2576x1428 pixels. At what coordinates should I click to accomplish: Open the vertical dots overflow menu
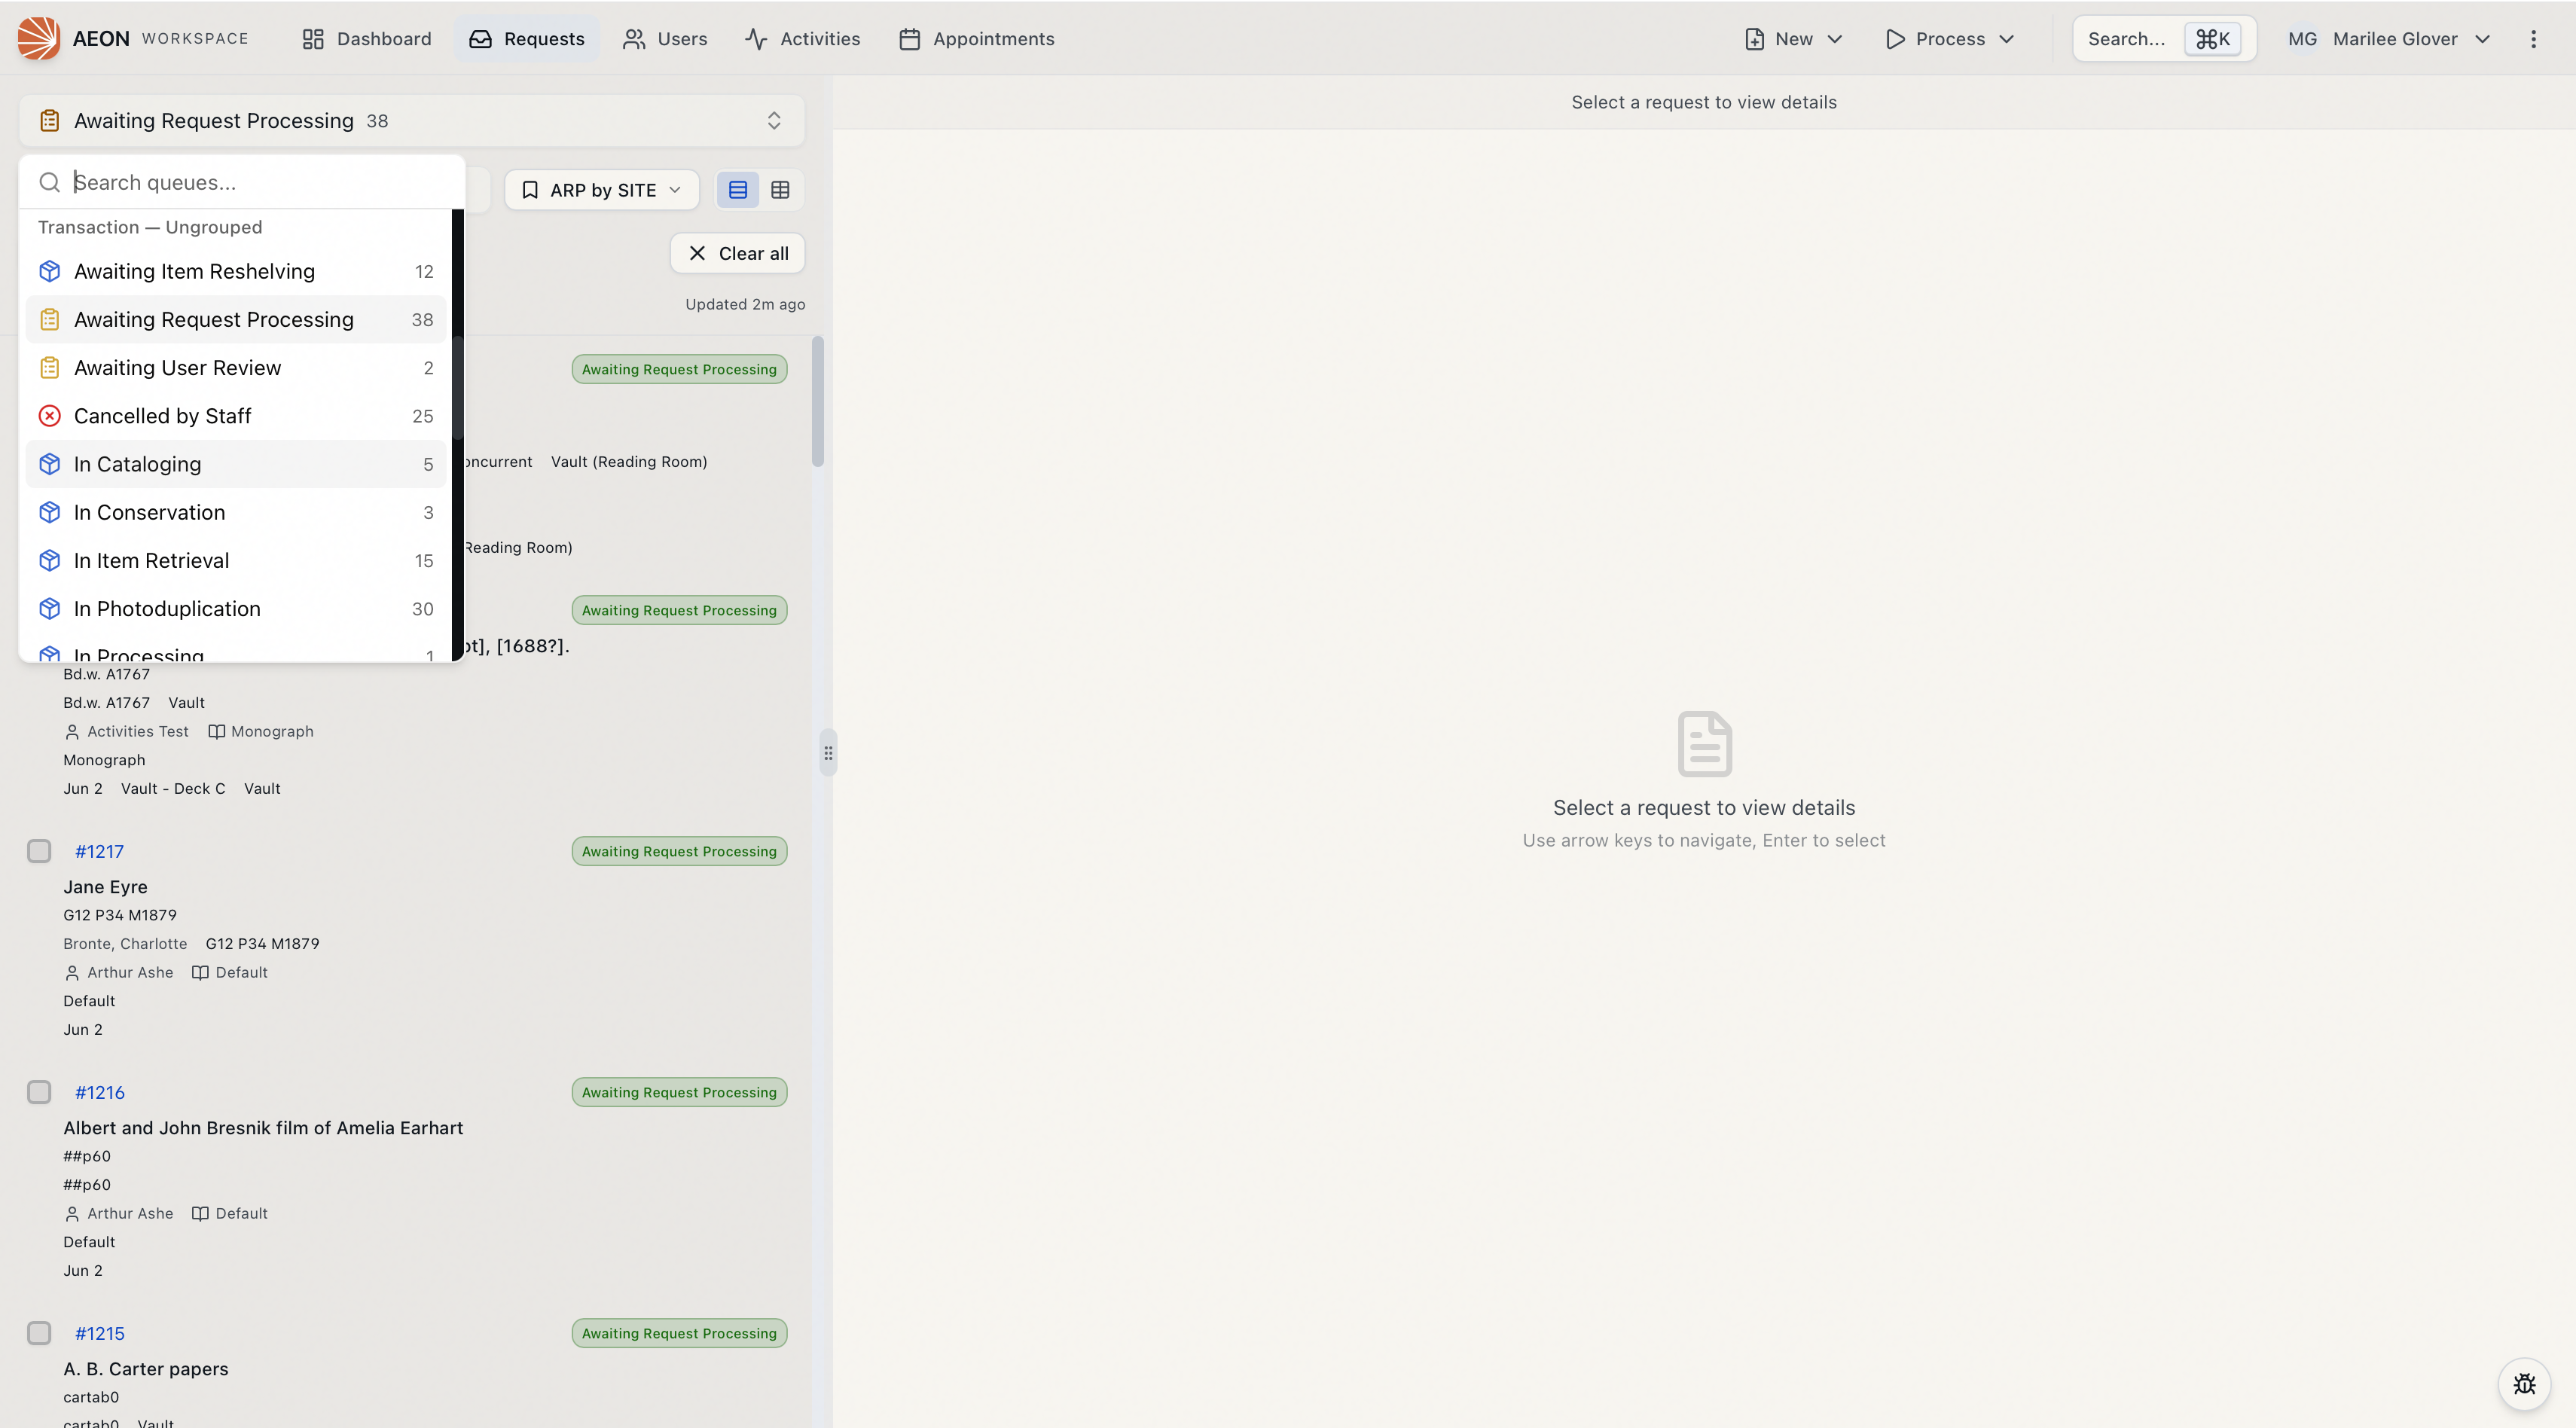[2533, 38]
